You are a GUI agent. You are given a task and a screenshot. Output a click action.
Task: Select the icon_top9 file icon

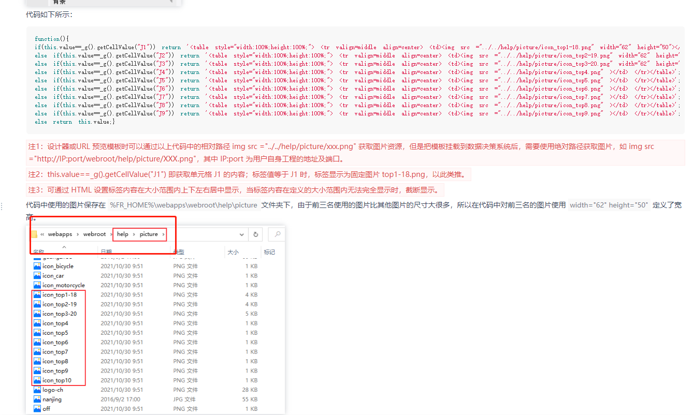(x=37, y=370)
